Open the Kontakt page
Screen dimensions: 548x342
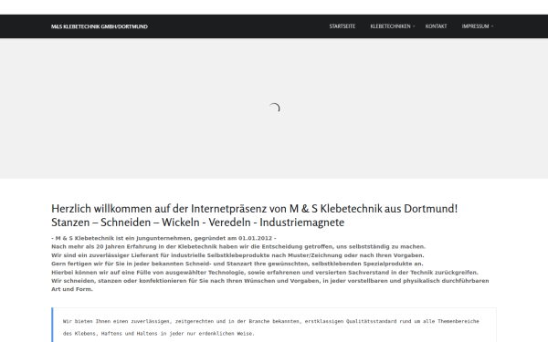pyautogui.click(x=436, y=26)
